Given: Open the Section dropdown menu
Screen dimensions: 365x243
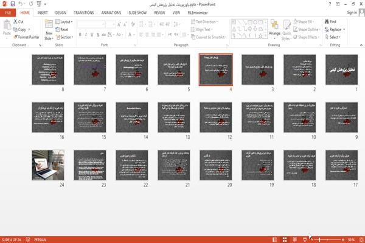Looking at the screenshot, I should (x=64, y=37).
